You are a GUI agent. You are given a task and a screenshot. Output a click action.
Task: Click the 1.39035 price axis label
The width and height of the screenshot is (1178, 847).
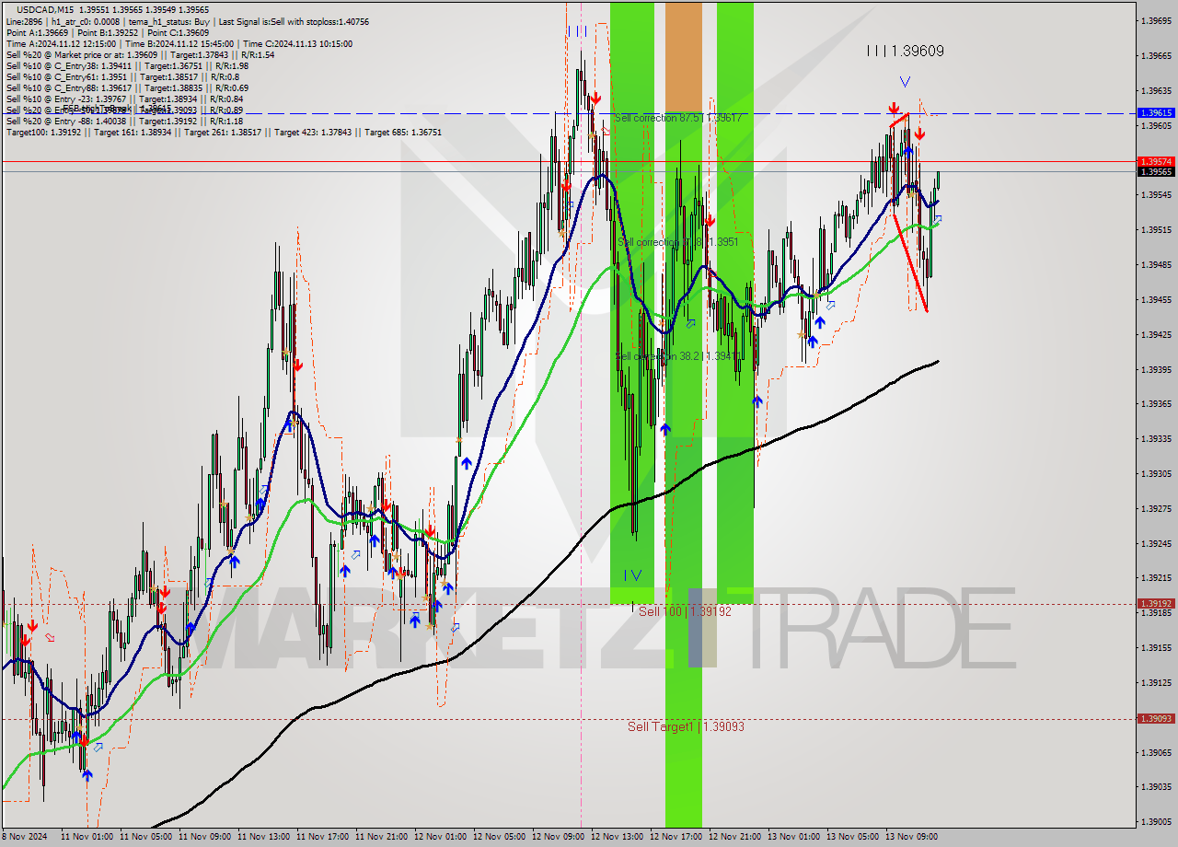click(1156, 786)
